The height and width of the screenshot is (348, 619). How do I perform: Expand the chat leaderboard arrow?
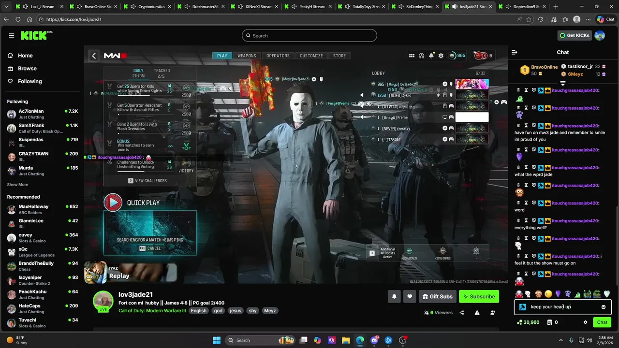[563, 83]
